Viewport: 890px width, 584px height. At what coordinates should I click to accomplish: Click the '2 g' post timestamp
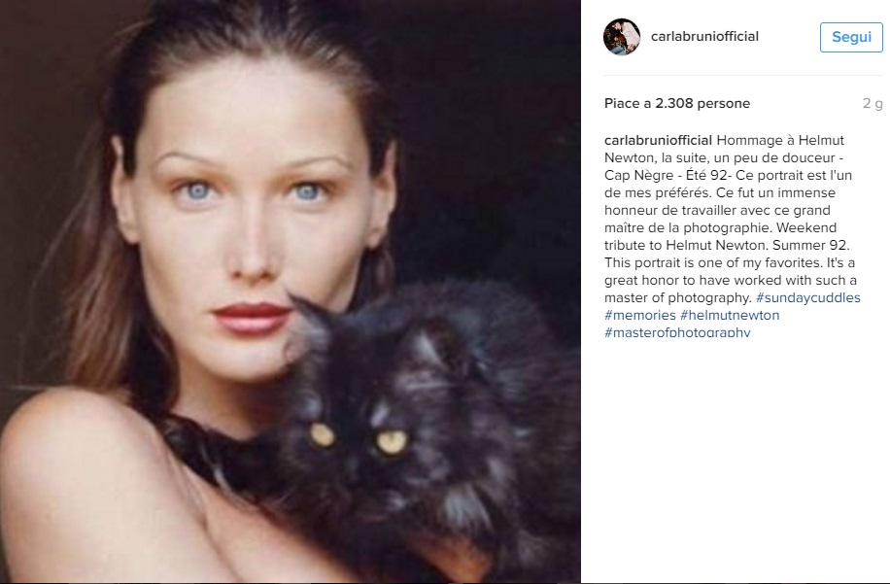873,103
